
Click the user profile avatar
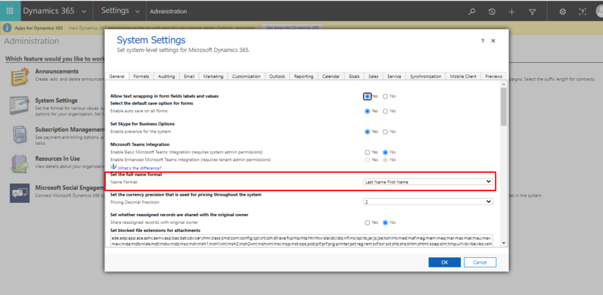[599, 11]
